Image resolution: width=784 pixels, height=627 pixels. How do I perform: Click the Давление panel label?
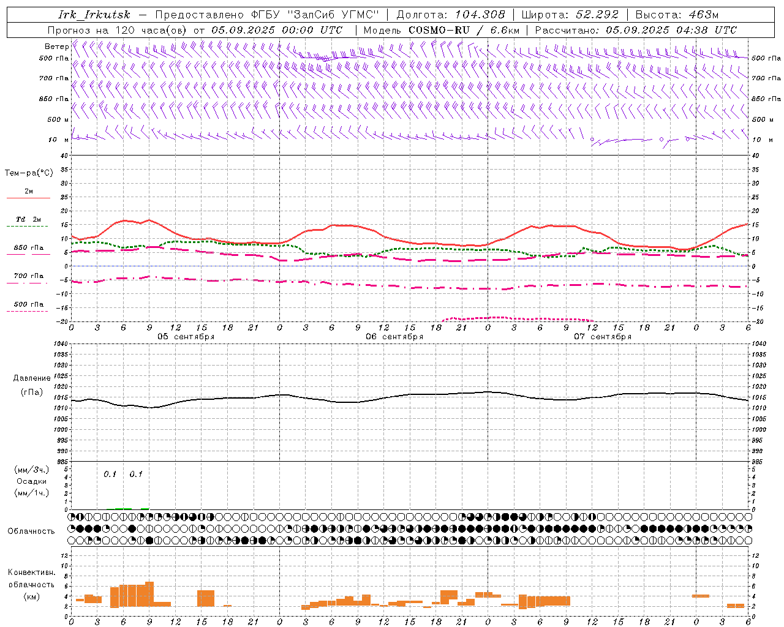(32, 378)
